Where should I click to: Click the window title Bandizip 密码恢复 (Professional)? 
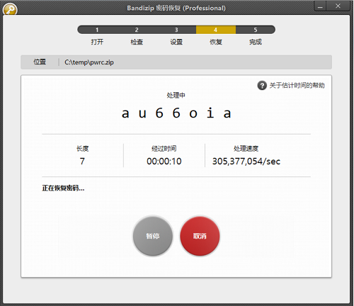[x=176, y=8]
